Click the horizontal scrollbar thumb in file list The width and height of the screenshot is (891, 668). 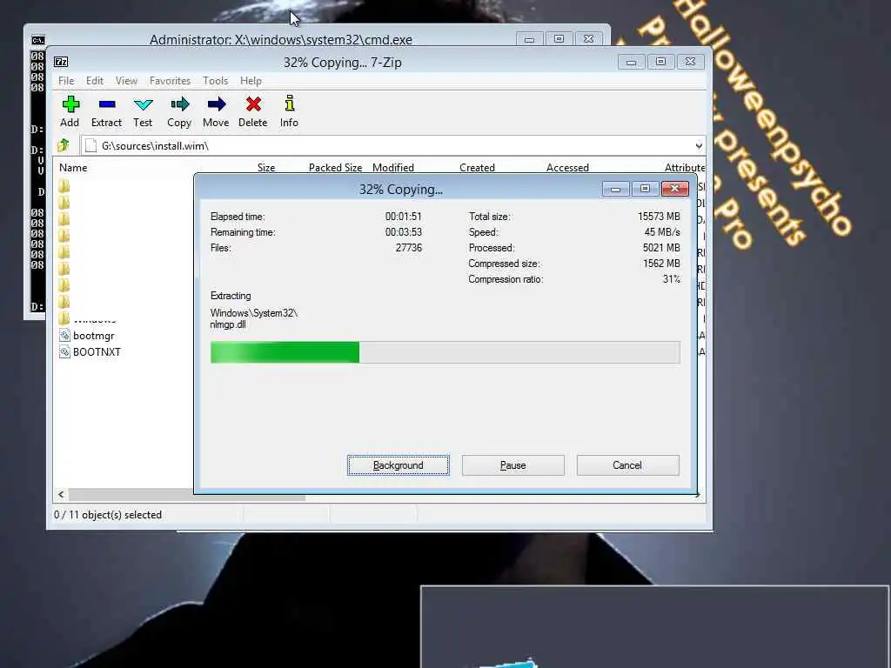coord(188,495)
